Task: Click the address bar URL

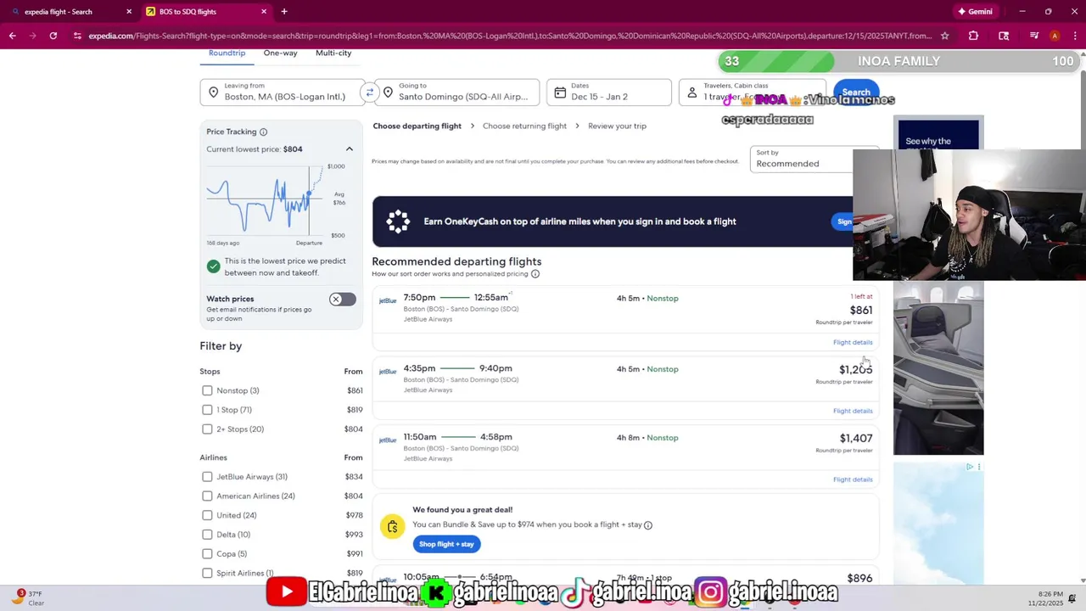Action: [509, 36]
